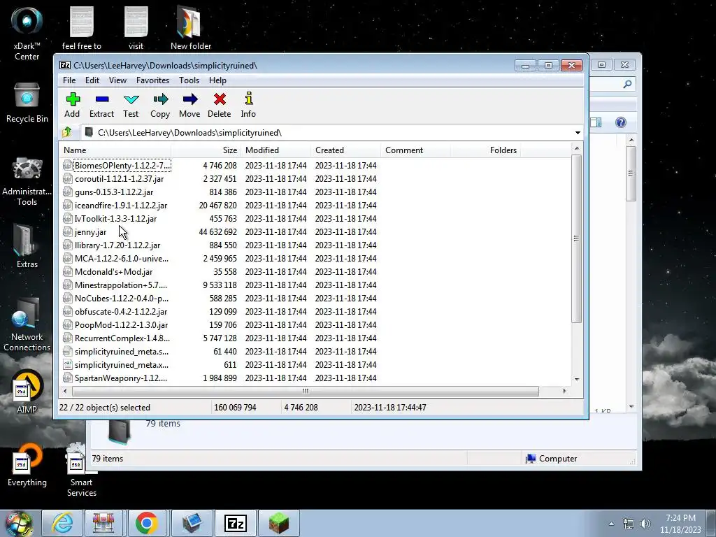Open the AIMP desktop icon
Viewport: 716px width, 537px height.
click(x=27, y=392)
